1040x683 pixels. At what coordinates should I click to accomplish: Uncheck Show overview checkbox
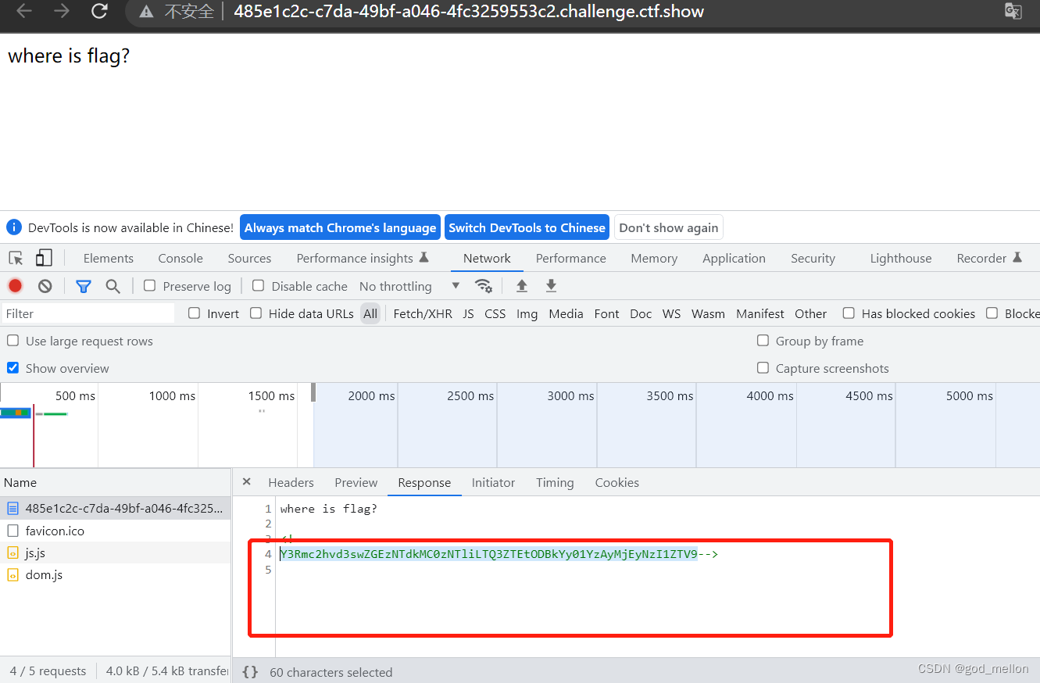tap(13, 368)
